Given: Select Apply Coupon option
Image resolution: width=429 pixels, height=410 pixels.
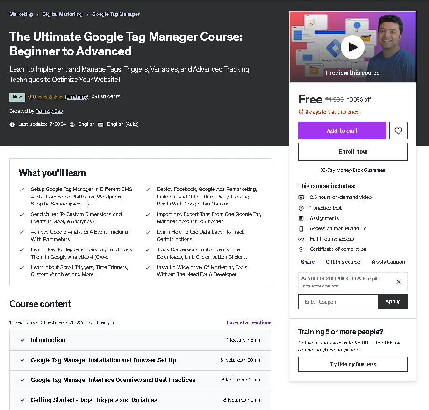Looking at the screenshot, I should click(388, 262).
